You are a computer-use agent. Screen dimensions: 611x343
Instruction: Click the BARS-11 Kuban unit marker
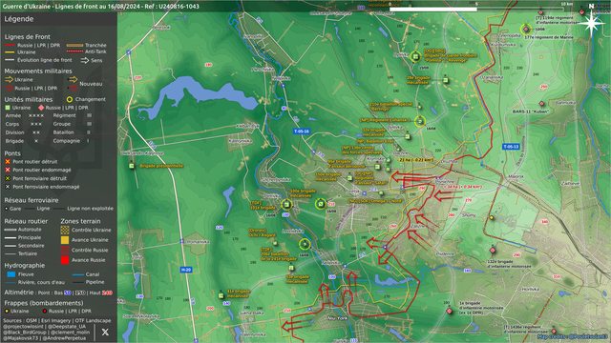pos(541,104)
